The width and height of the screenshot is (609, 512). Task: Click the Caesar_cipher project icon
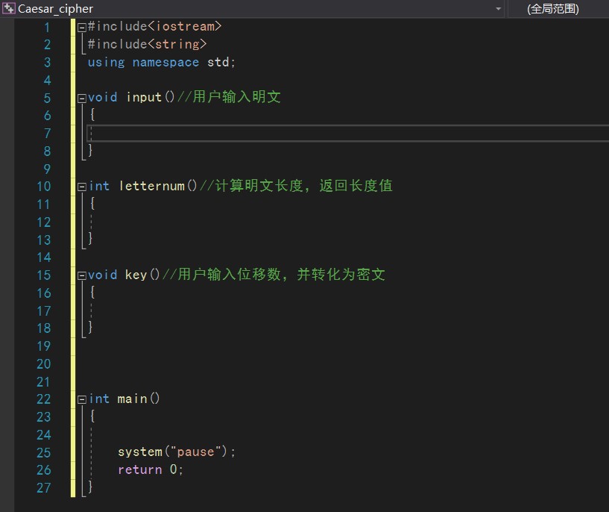[9, 9]
